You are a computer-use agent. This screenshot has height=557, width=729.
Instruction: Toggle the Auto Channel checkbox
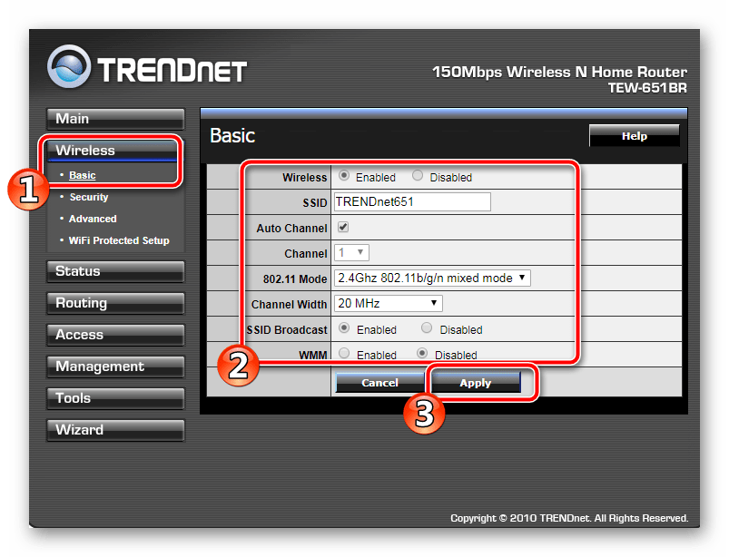click(x=343, y=227)
